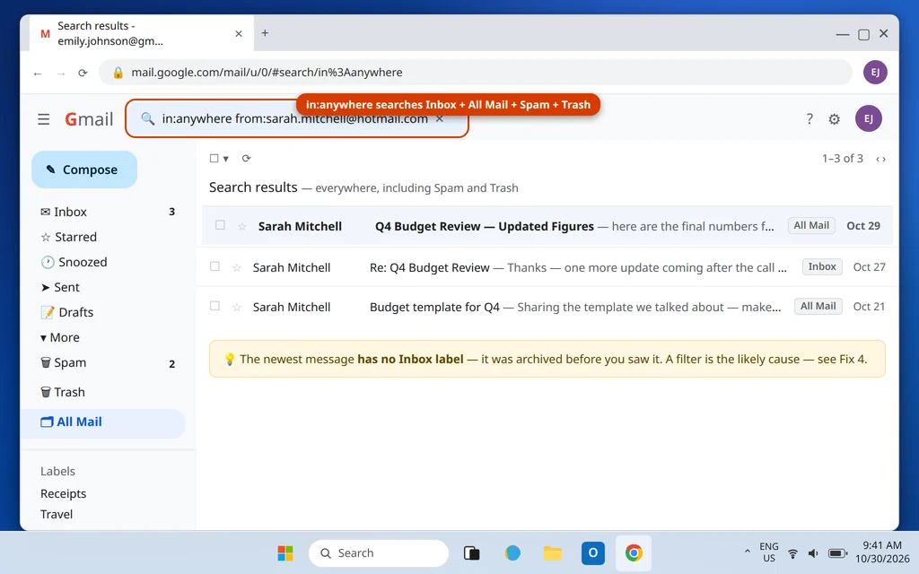The width and height of the screenshot is (919, 574).
Task: Close the Search results browser tab
Action: [x=239, y=34]
